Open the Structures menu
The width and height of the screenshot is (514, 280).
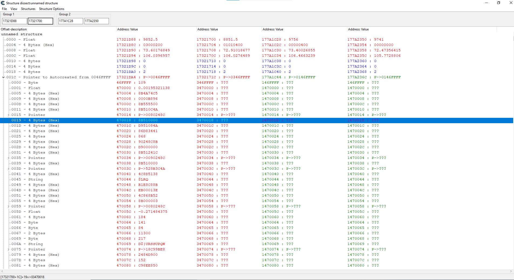point(28,9)
